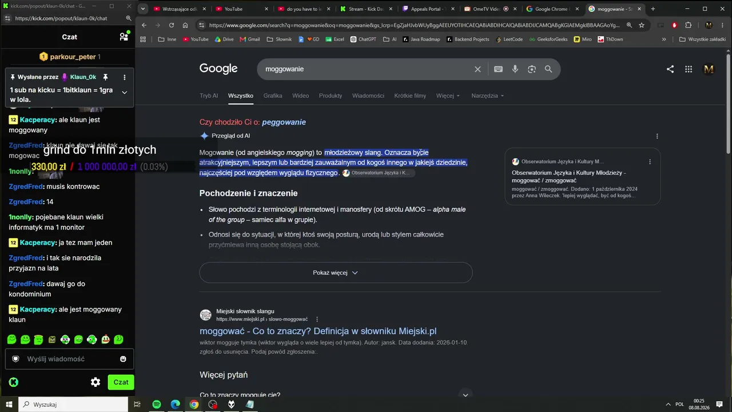
Task: Open Obserwatorium source card options
Action: (x=650, y=162)
